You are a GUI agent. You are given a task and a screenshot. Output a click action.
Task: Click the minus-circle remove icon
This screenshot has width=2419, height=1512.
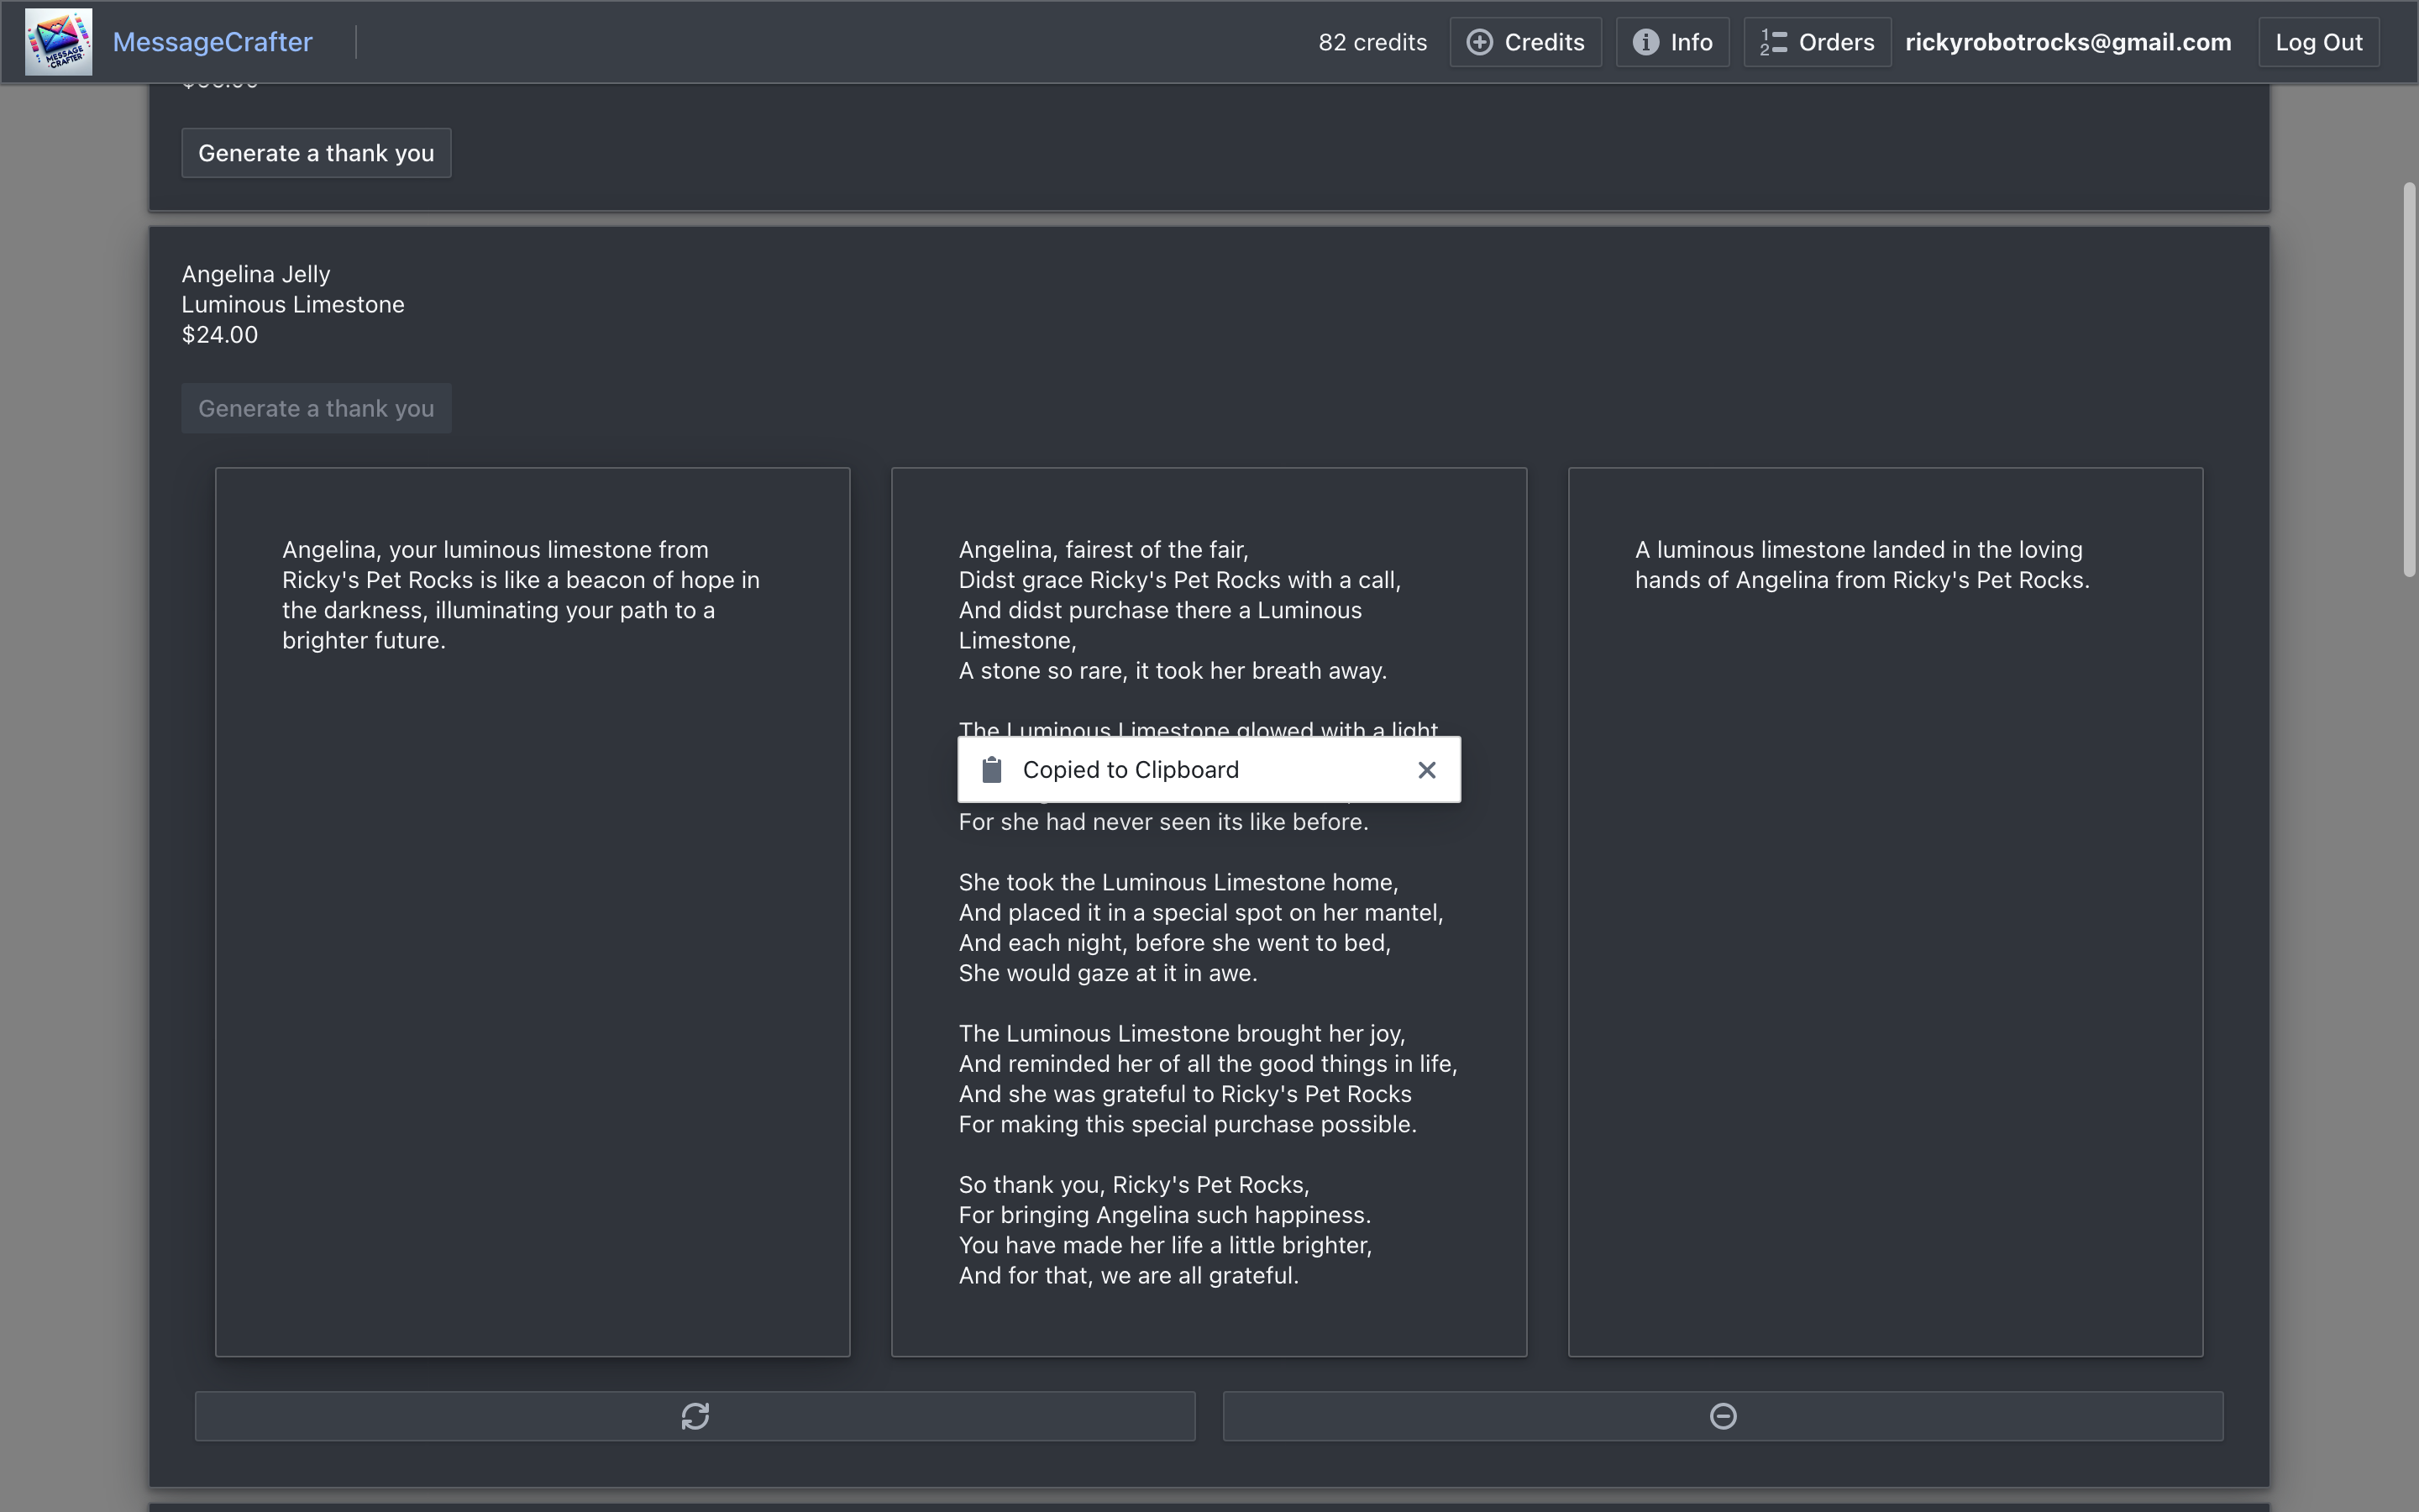click(x=1723, y=1416)
